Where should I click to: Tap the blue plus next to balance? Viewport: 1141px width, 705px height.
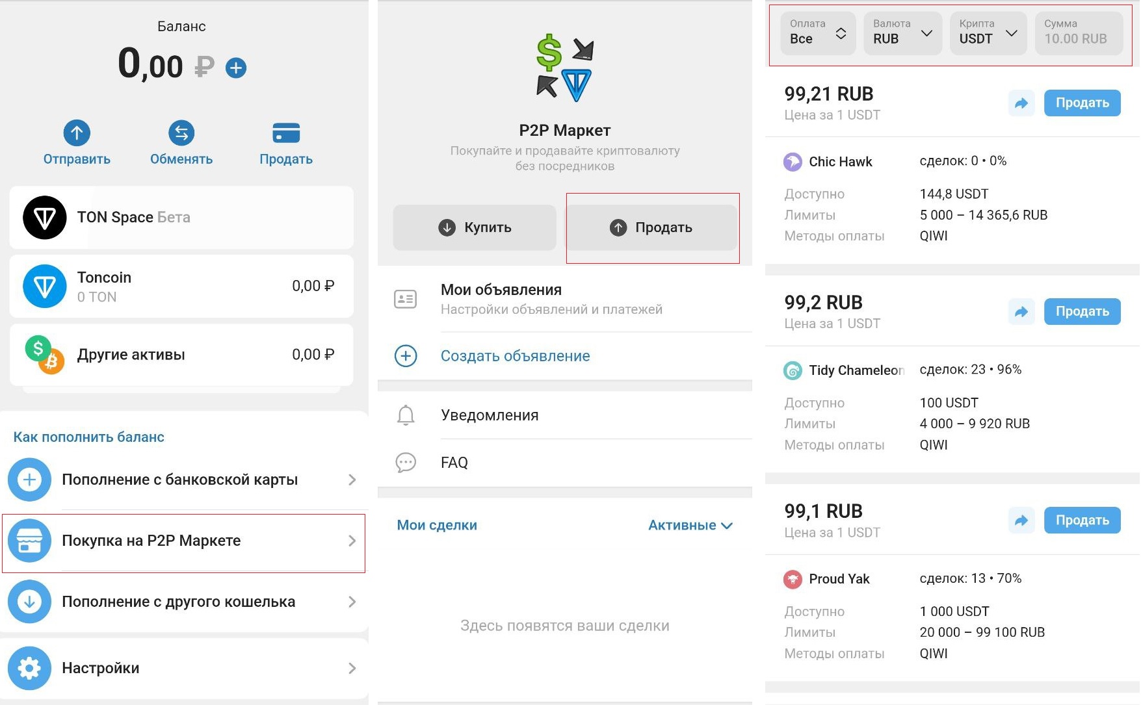click(236, 68)
